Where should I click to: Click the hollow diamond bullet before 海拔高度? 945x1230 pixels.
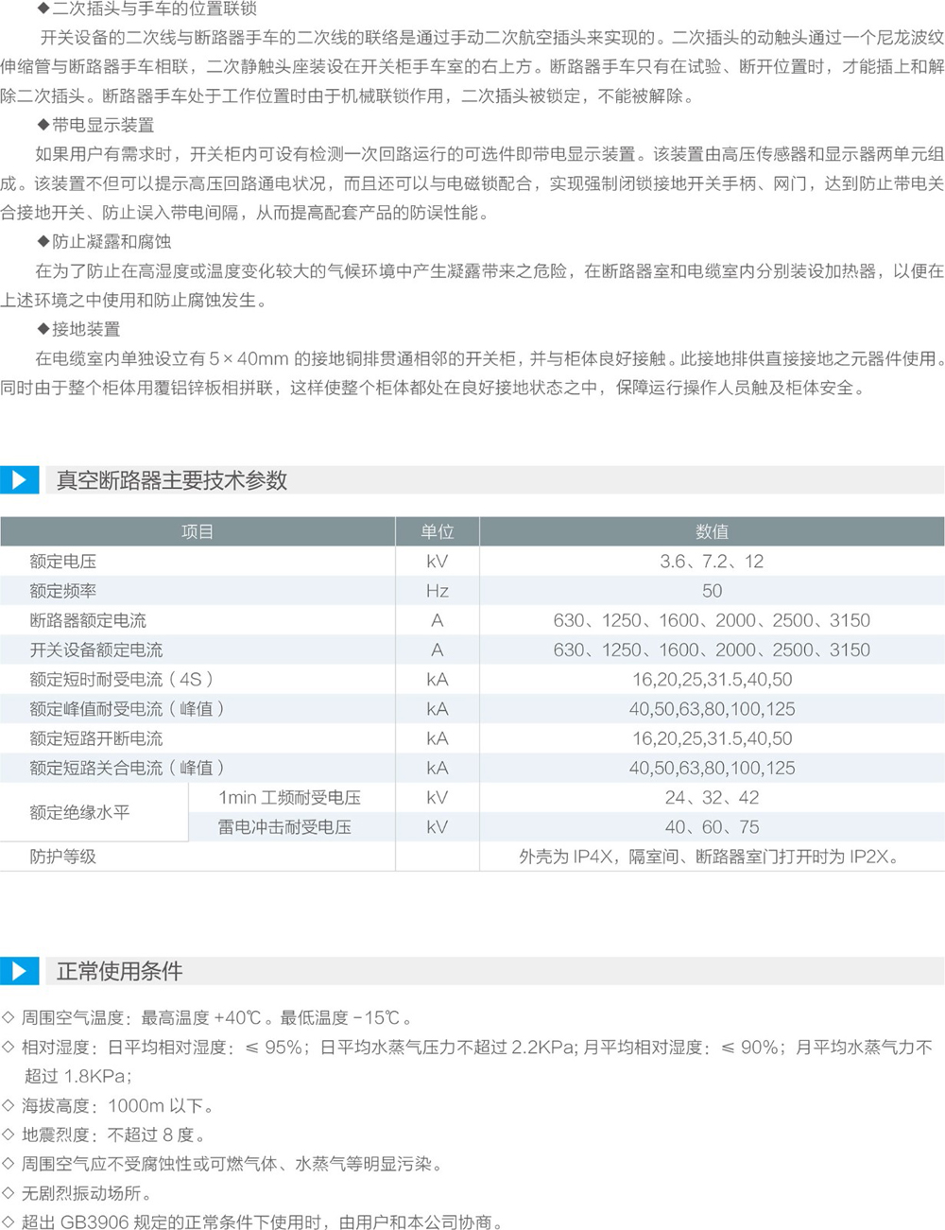(9, 1105)
